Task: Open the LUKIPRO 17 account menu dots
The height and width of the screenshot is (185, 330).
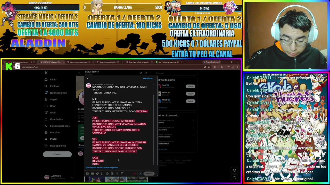Action: tap(72, 177)
